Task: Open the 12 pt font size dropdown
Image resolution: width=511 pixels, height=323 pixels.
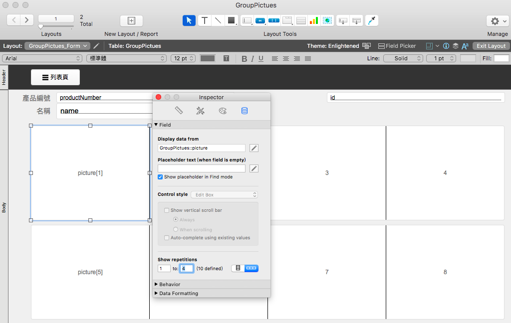Action: pyautogui.click(x=183, y=58)
